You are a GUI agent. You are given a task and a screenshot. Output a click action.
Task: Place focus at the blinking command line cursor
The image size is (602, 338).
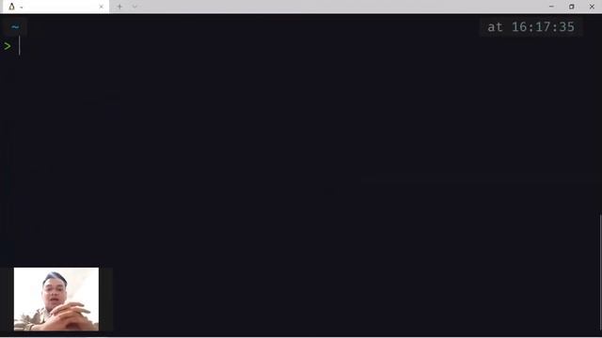point(19,46)
